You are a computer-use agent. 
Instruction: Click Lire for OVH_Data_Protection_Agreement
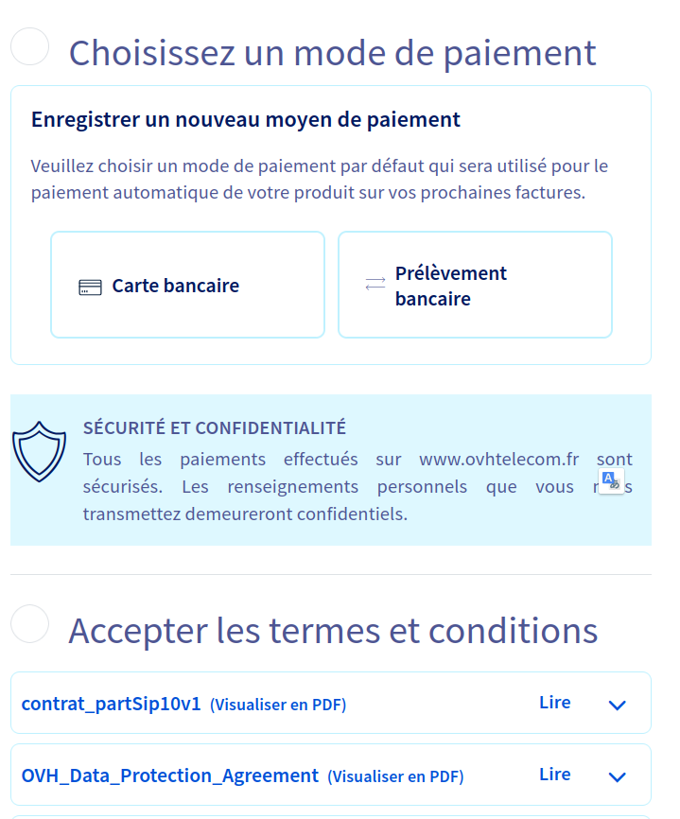(x=555, y=775)
